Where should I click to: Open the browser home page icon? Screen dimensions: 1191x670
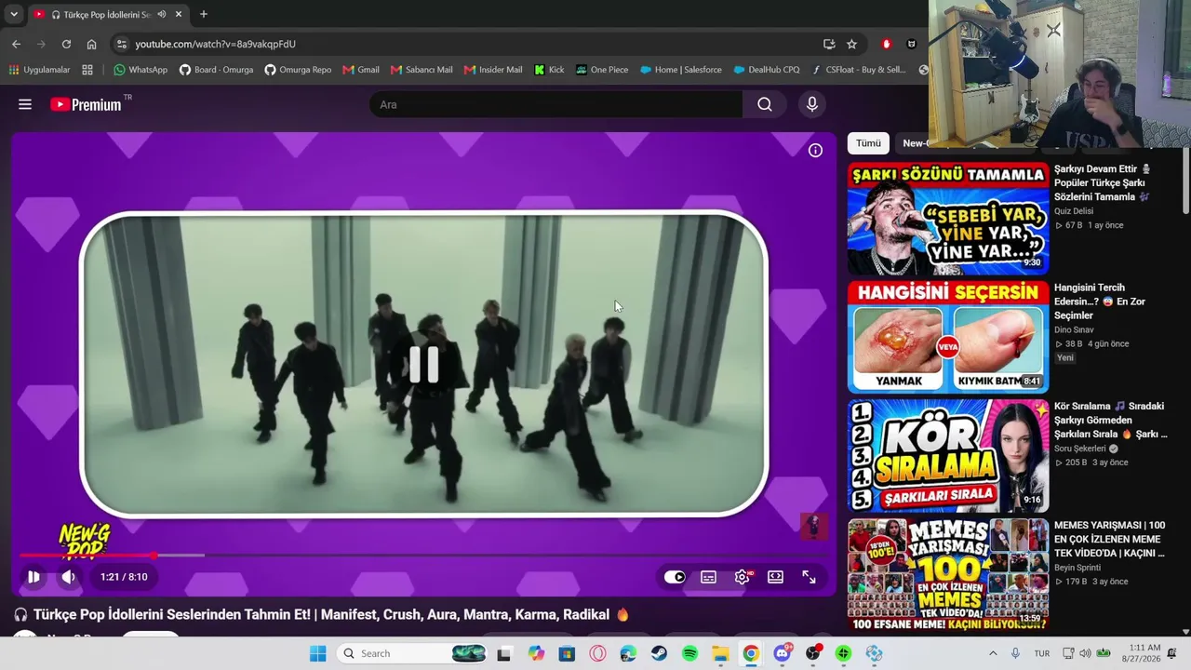pos(91,44)
